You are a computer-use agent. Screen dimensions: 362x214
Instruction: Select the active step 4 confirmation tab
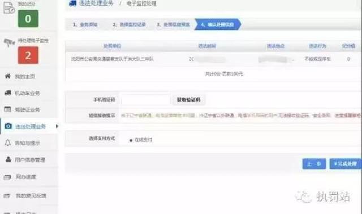tap(218, 24)
